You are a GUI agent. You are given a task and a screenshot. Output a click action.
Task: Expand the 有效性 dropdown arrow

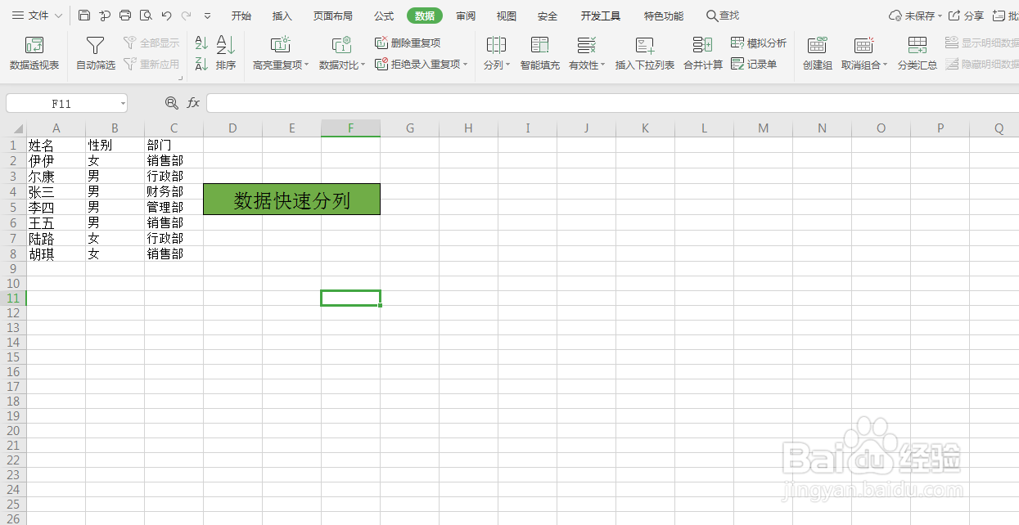[603, 65]
